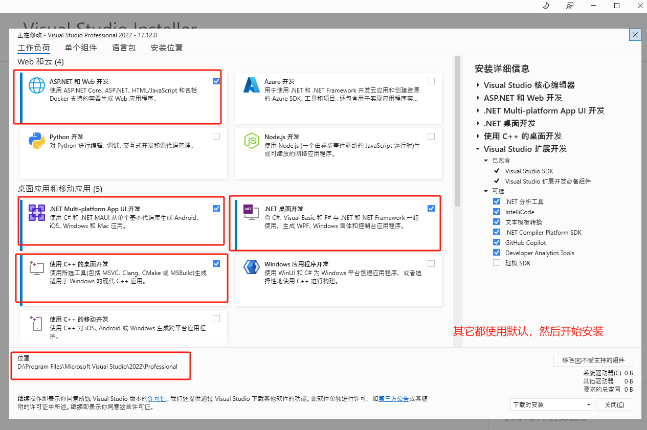Click the 使用 C++ 的桌面开发 icon
The width and height of the screenshot is (647, 430).
point(37,267)
